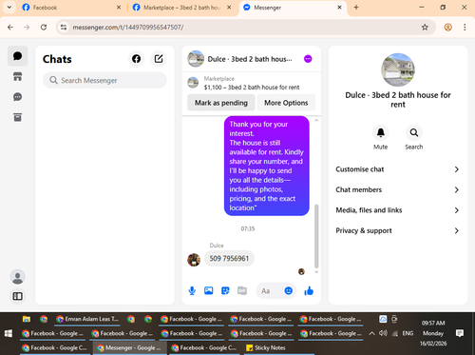This screenshot has height=355, width=475.
Task: Open emoji picker smiley icon
Action: tap(288, 290)
